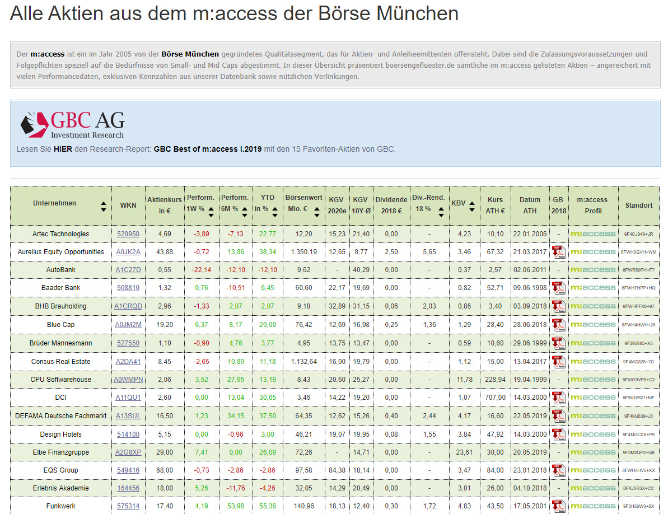Open m:access profile for DCI
The height and width of the screenshot is (514, 668).
point(593,398)
